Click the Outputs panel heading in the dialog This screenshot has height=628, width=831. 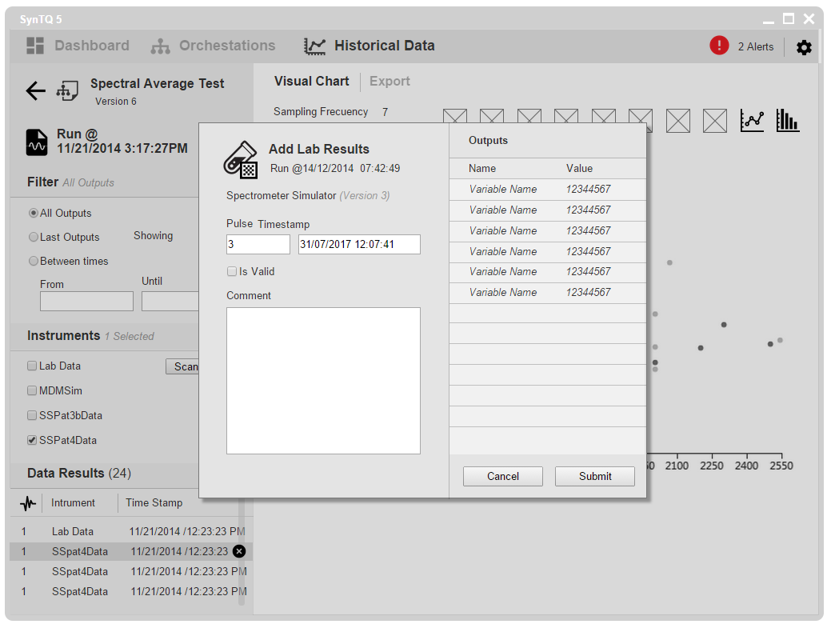coord(488,141)
